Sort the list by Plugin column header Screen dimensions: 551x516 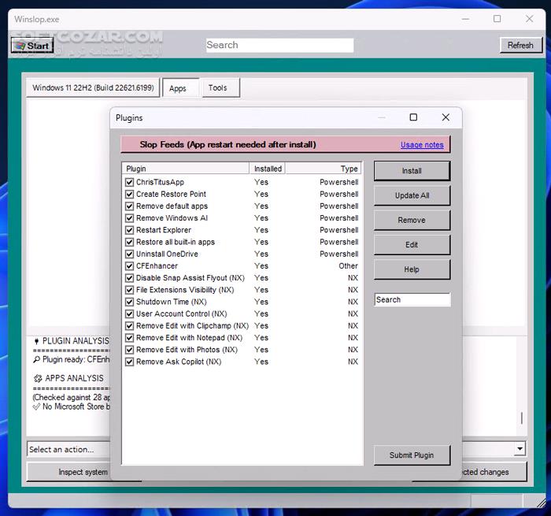[x=186, y=169]
